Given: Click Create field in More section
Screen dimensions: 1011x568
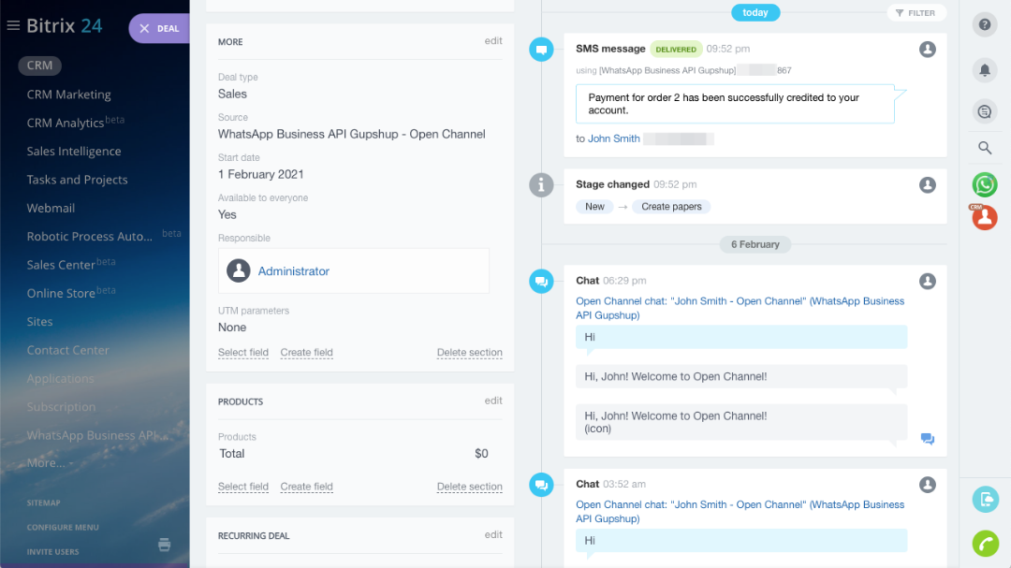Looking at the screenshot, I should [306, 352].
